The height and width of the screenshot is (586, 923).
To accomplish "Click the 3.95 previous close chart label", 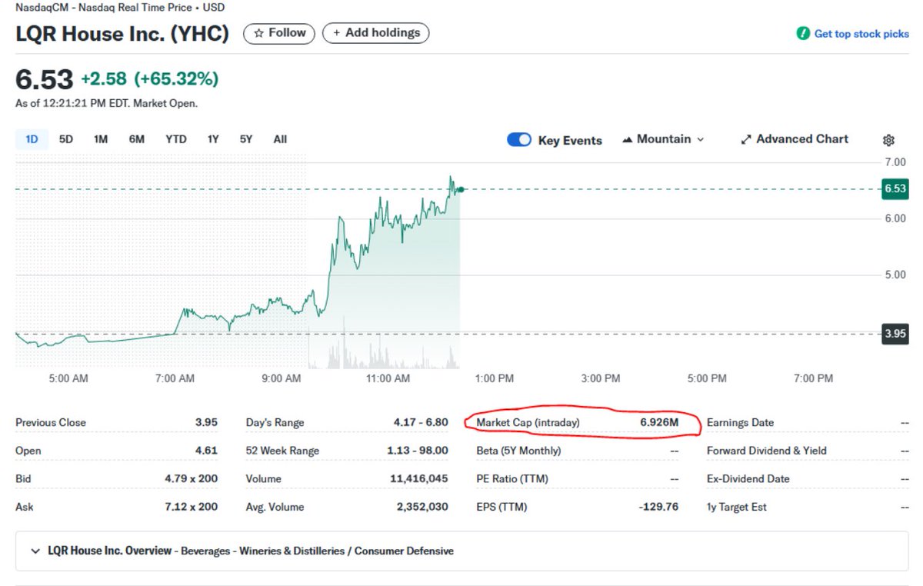I will (x=895, y=334).
